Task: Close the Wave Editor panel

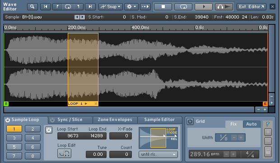Action: (x=272, y=7)
